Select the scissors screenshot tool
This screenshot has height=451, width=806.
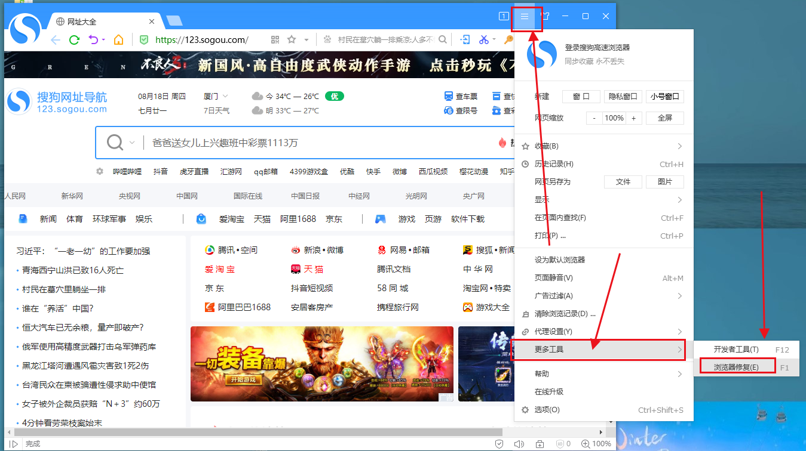pos(483,40)
